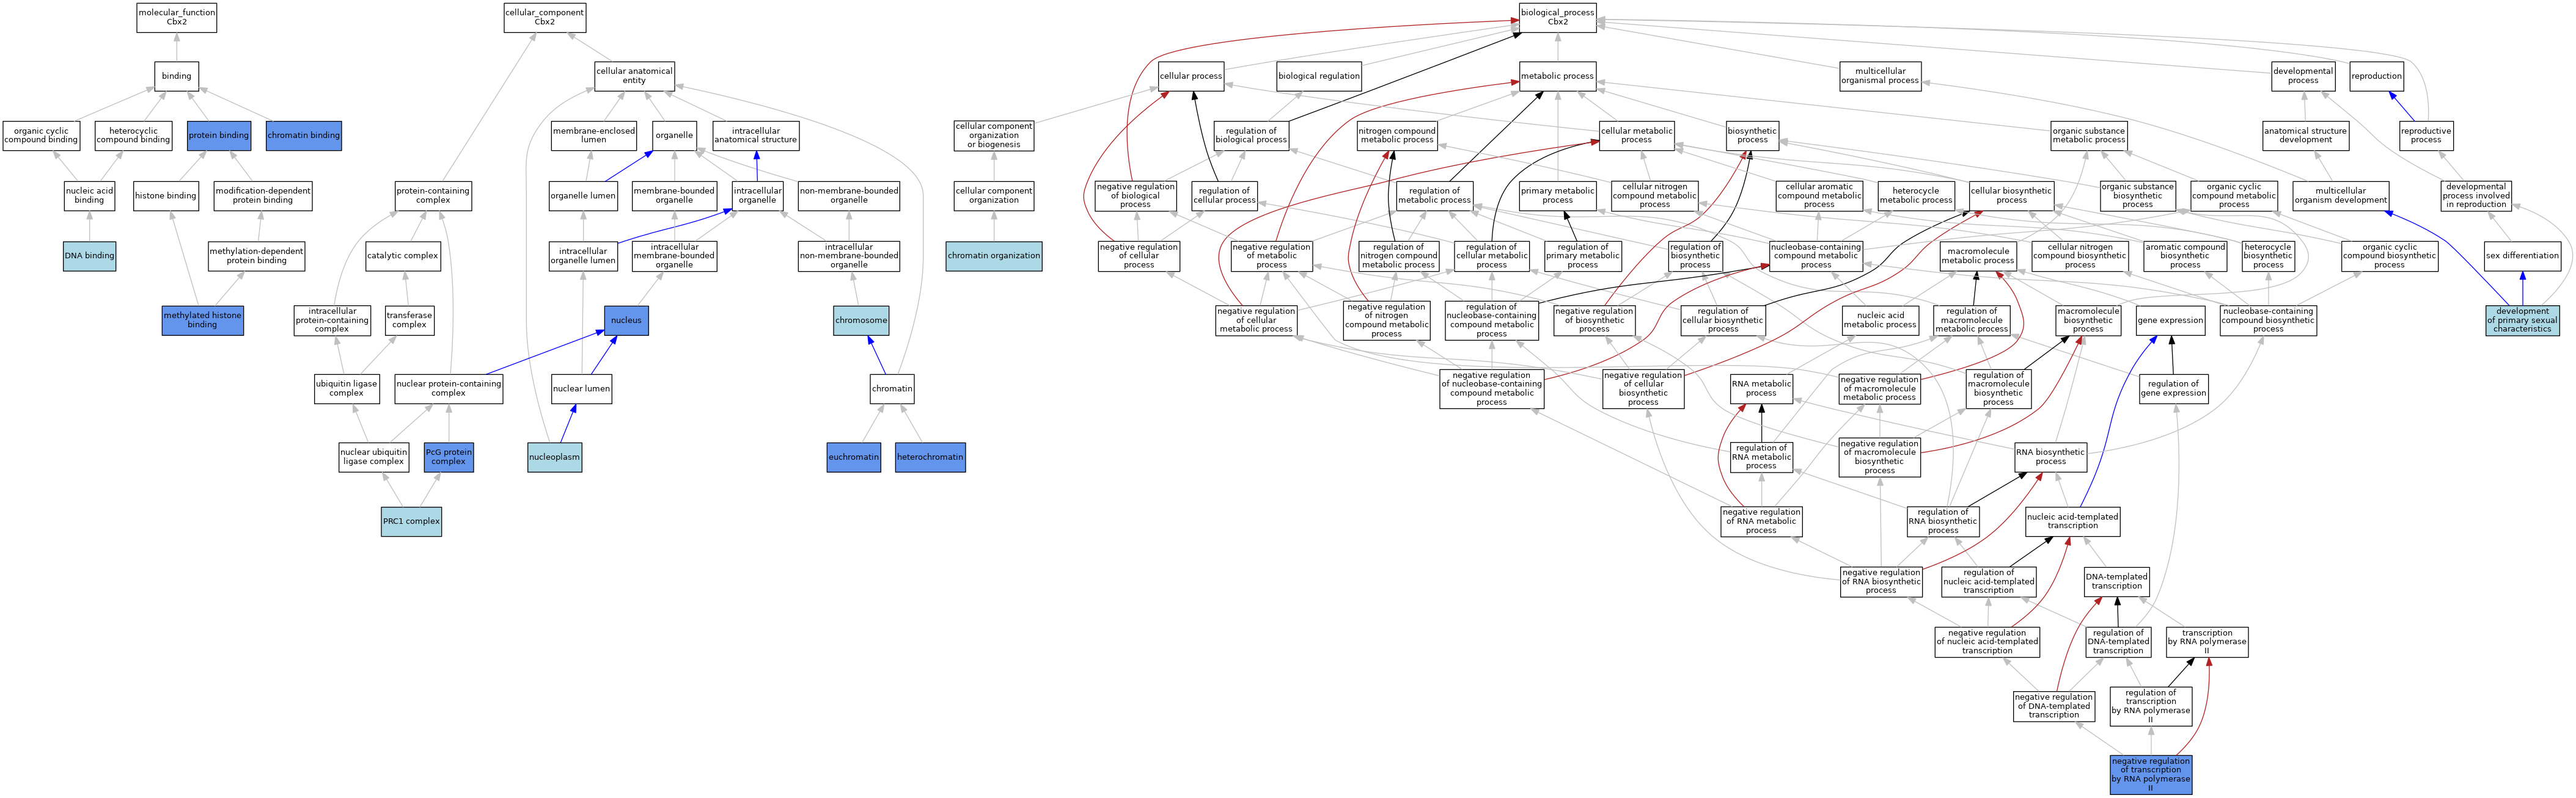Select the 'transferase complex' node
This screenshot has height=798, width=2576.
coord(409,321)
